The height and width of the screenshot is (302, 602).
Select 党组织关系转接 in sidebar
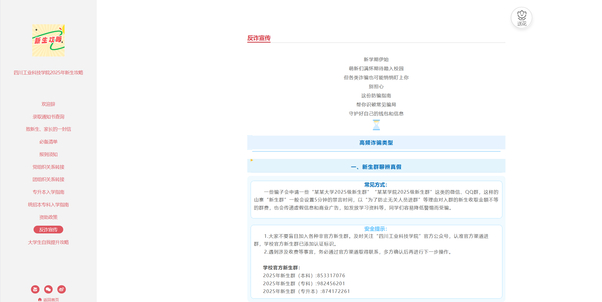pos(48,167)
